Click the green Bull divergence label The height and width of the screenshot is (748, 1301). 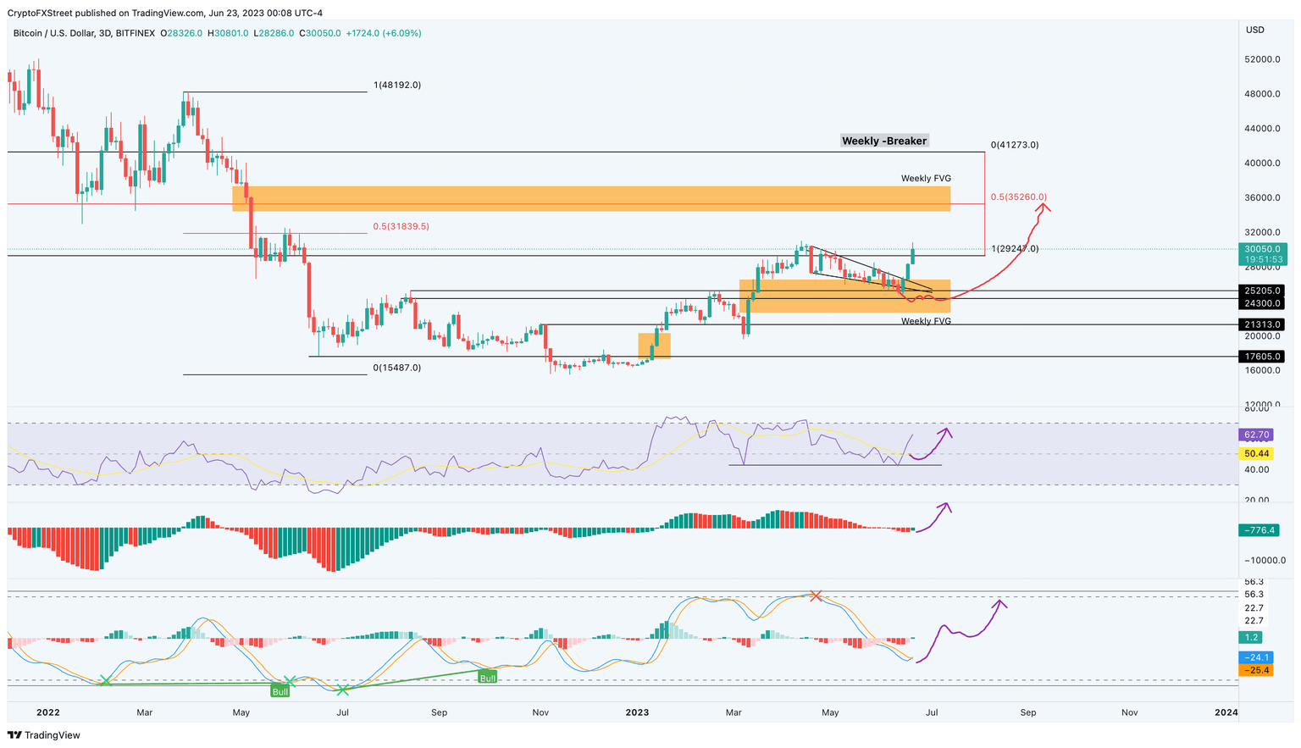pyautogui.click(x=489, y=678)
